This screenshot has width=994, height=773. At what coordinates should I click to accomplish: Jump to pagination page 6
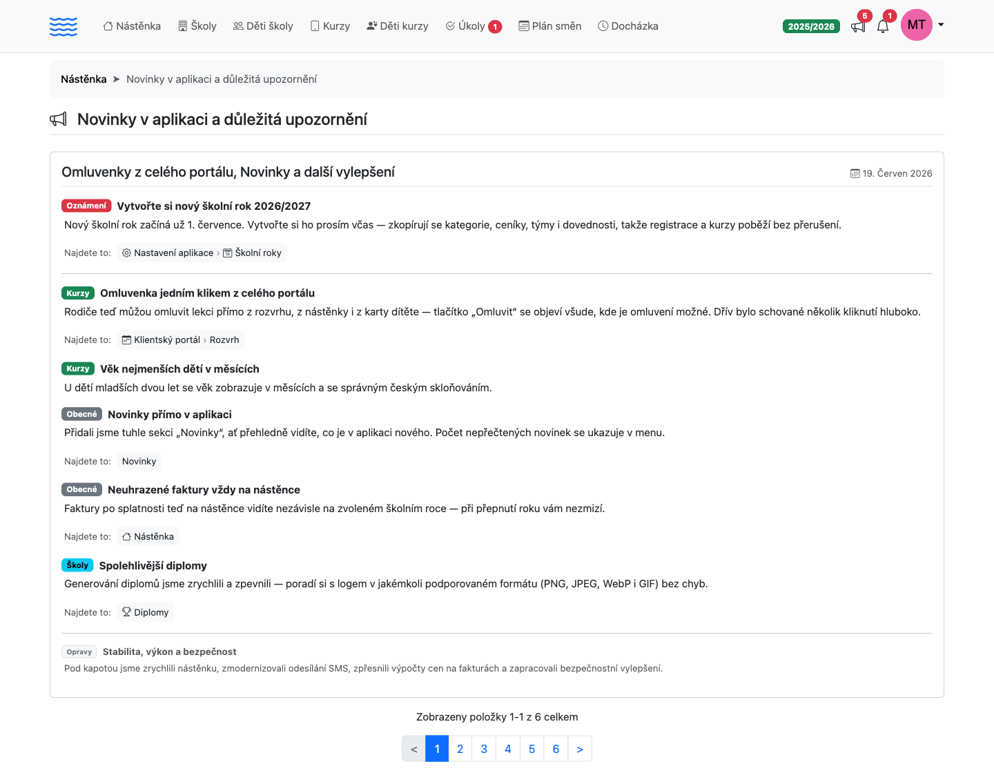(x=556, y=749)
